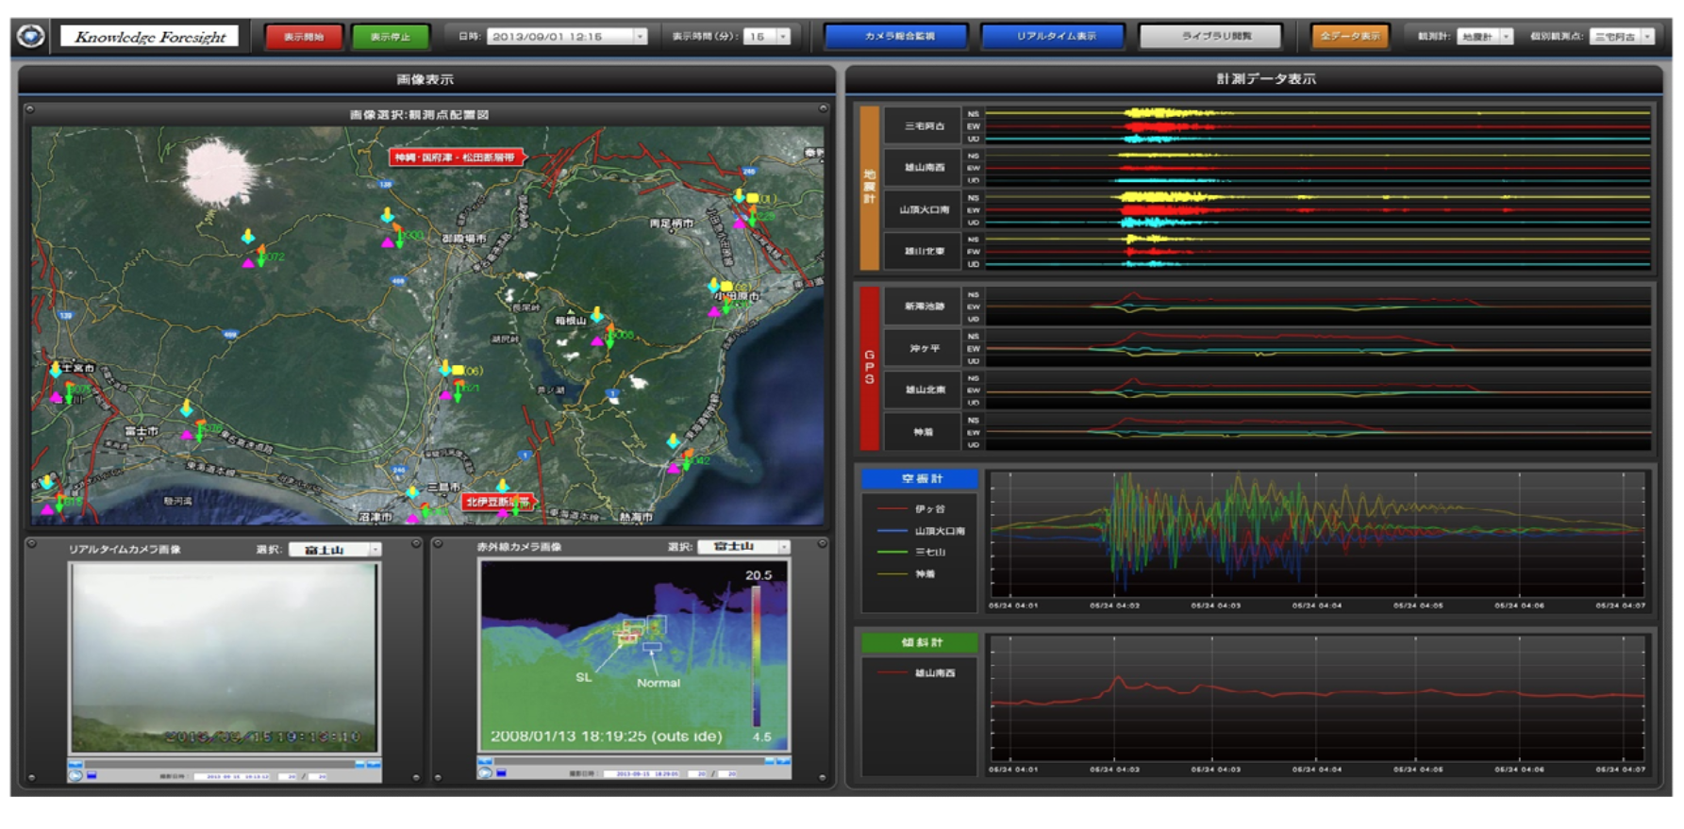Switch to カメラ総合監視 camera monitoring view

click(x=897, y=37)
